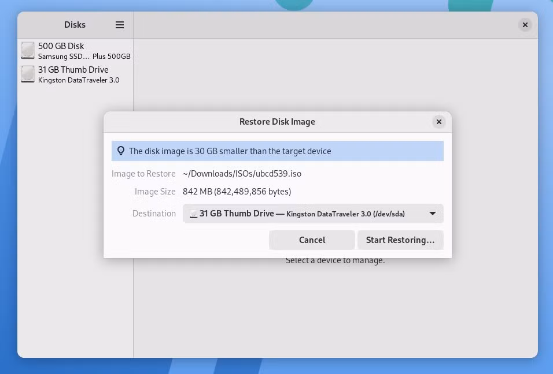Click the 'Image Size' label
The width and height of the screenshot is (553, 374).
coord(155,192)
